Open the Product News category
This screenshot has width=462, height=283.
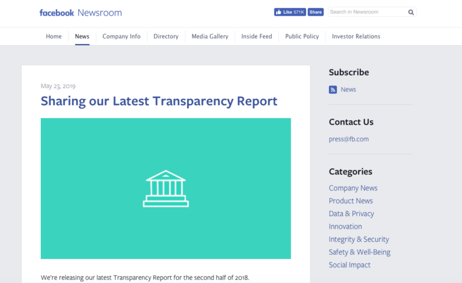click(351, 201)
